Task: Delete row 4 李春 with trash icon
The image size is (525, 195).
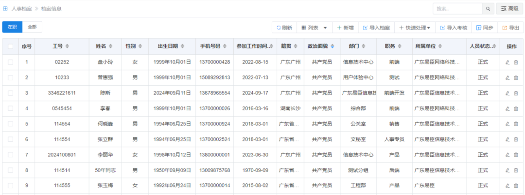Action: pos(516,109)
